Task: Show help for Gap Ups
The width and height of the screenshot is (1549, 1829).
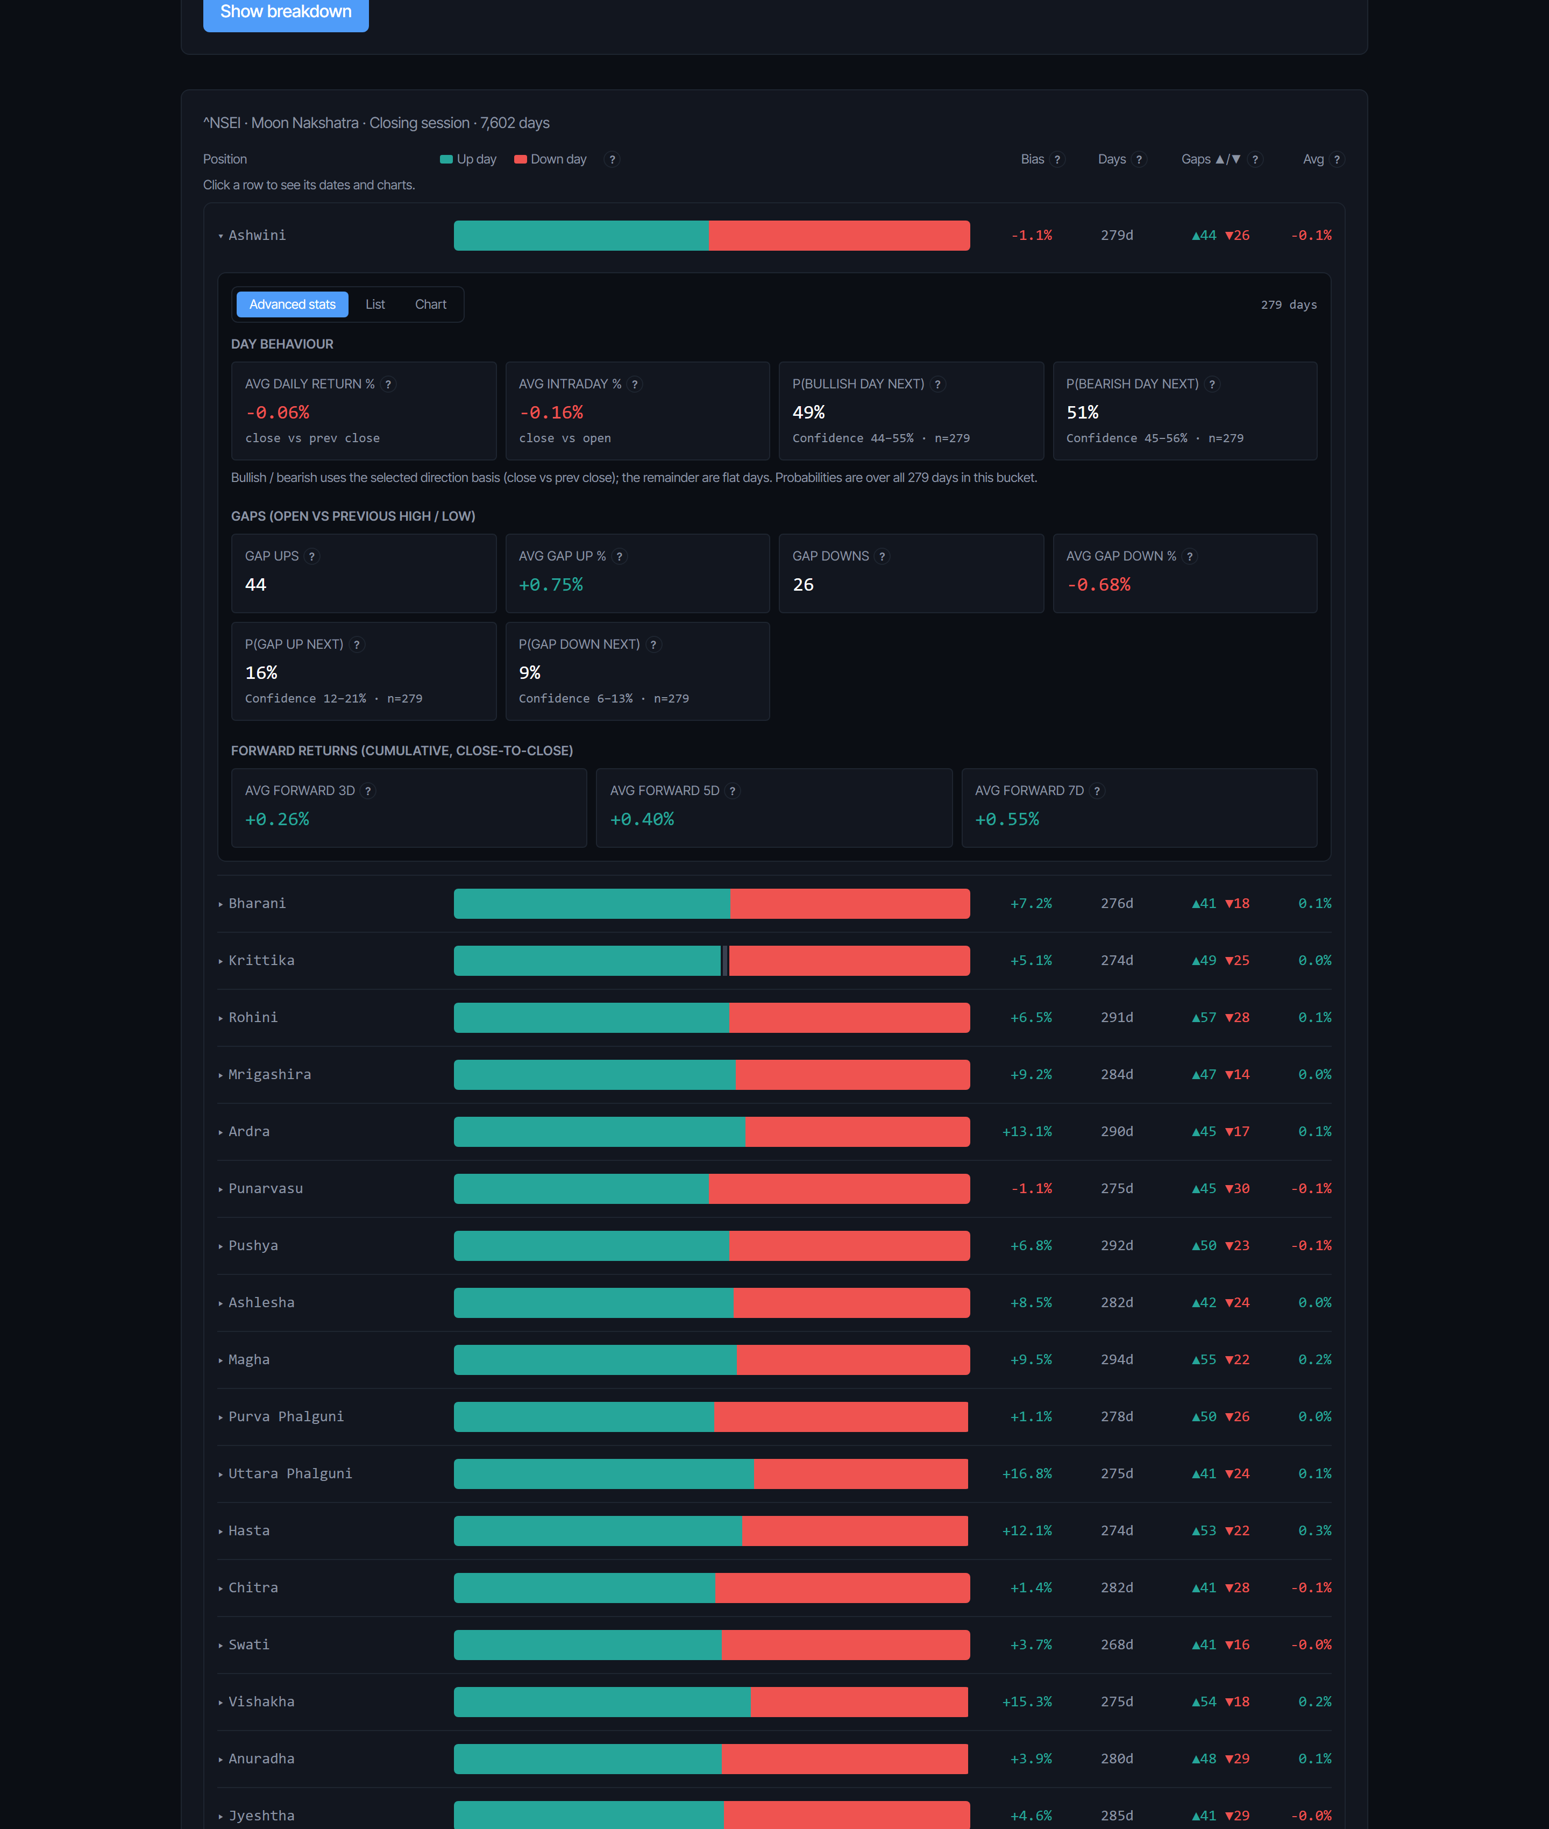Action: coord(312,557)
